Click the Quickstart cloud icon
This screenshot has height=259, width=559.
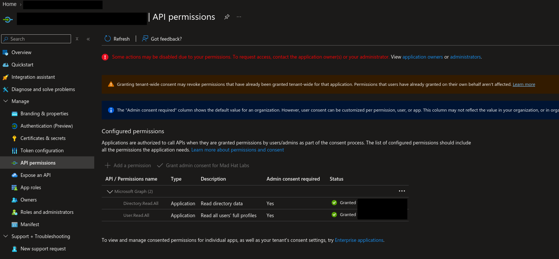[5, 65]
